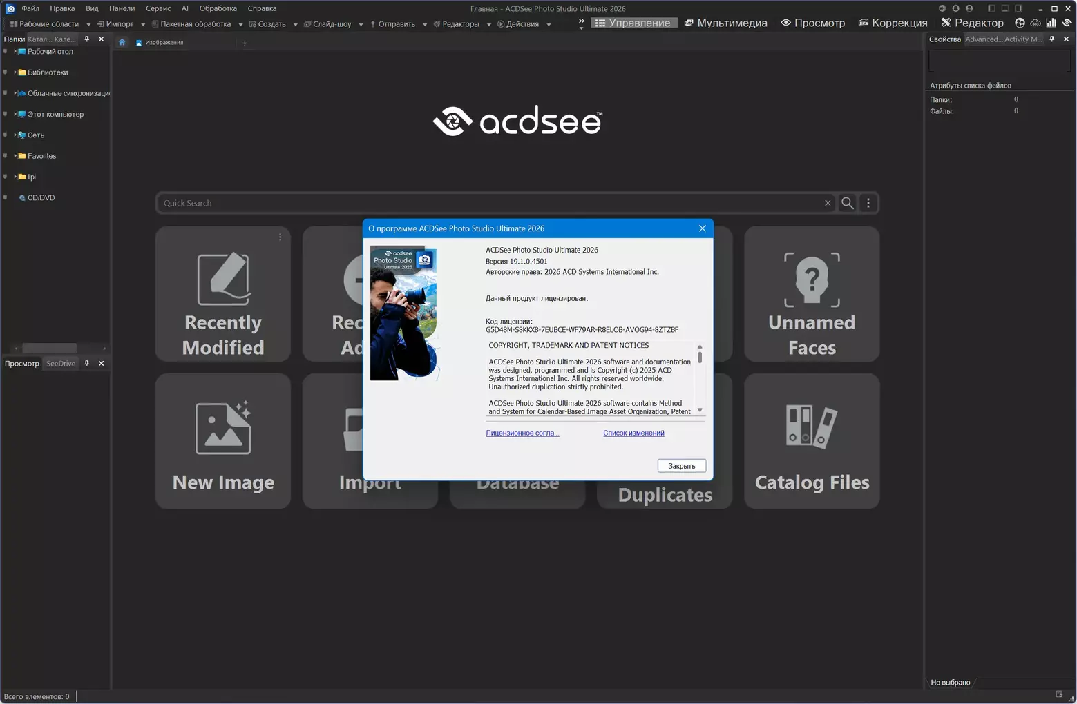Add a new tab with the plus icon
The height and width of the screenshot is (704, 1077).
[245, 43]
